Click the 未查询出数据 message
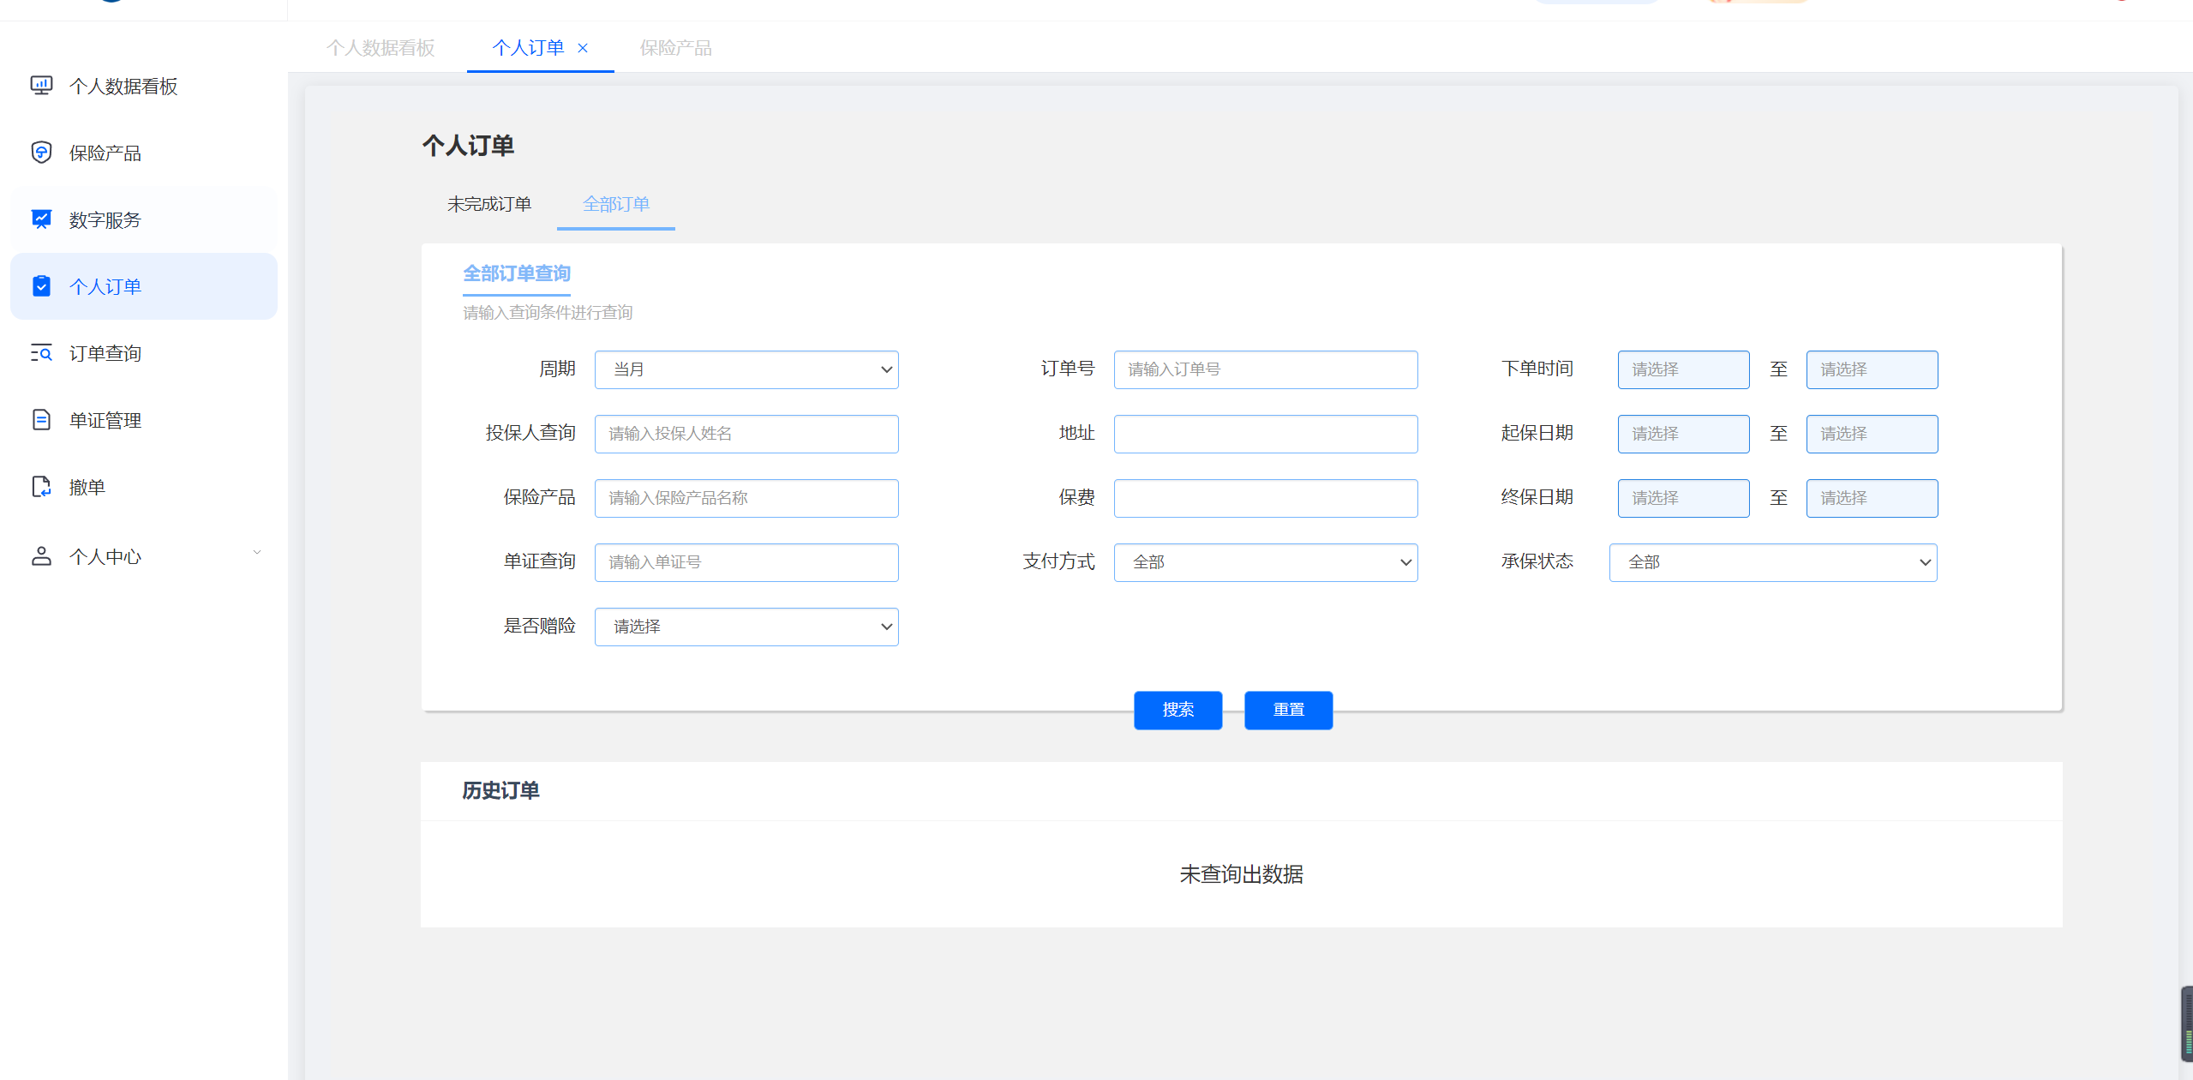Image resolution: width=2193 pixels, height=1080 pixels. pos(1241,874)
